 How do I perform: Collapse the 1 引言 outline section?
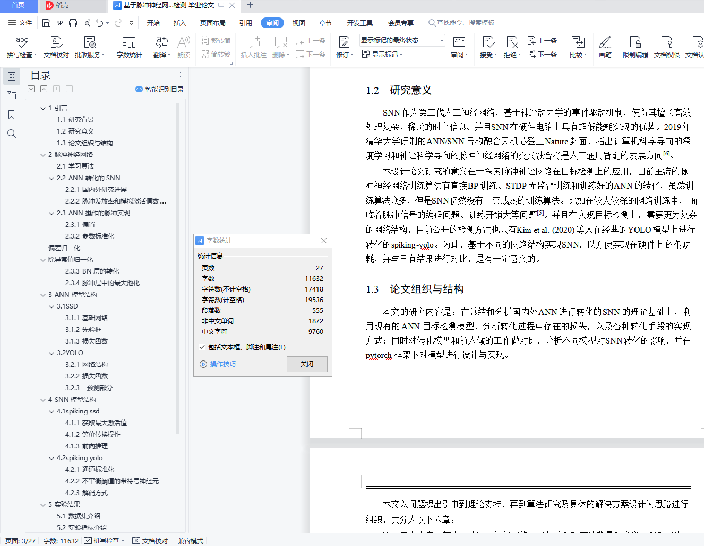[43, 108]
